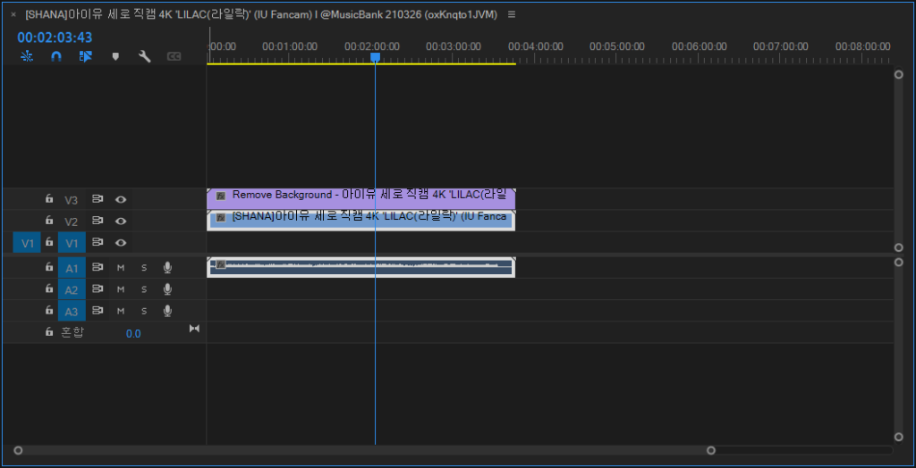Toggle V3 track targeting
This screenshot has height=468, width=916.
point(72,199)
